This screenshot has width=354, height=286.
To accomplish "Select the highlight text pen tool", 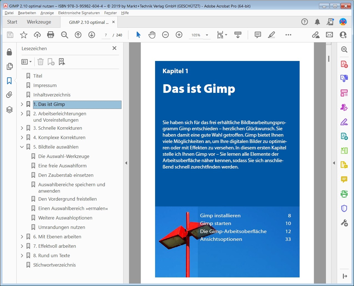I will [272, 35].
